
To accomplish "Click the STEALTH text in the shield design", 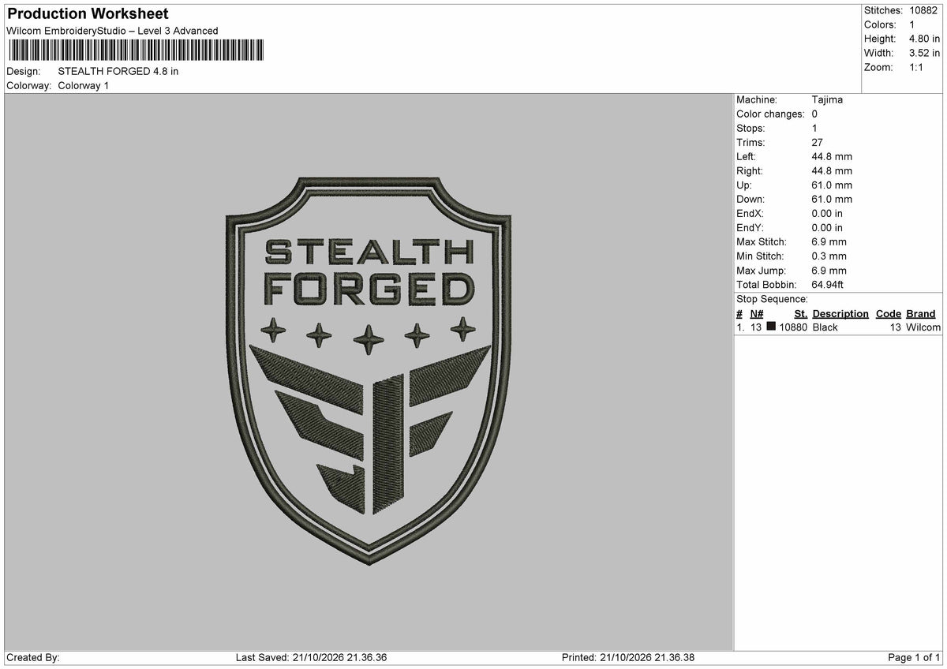I will pos(369,252).
